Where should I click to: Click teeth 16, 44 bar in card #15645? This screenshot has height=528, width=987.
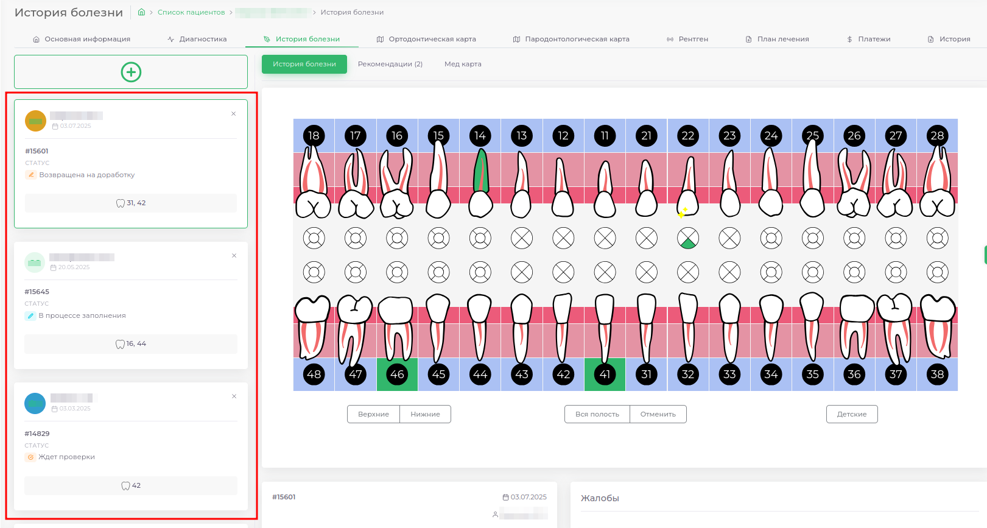131,344
